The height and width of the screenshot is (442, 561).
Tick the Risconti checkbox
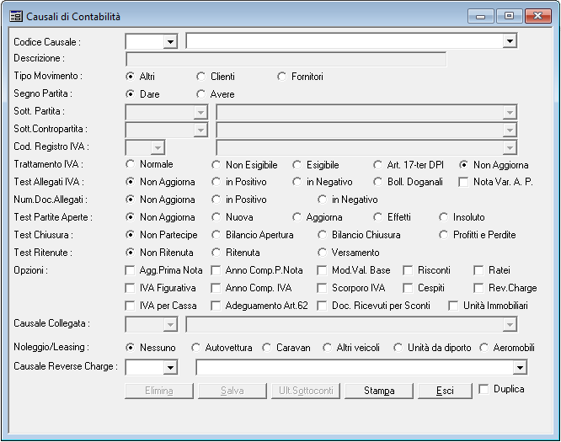[x=408, y=270]
